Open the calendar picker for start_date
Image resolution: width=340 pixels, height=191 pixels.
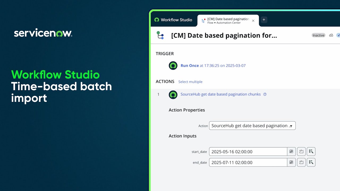pyautogui.click(x=291, y=151)
